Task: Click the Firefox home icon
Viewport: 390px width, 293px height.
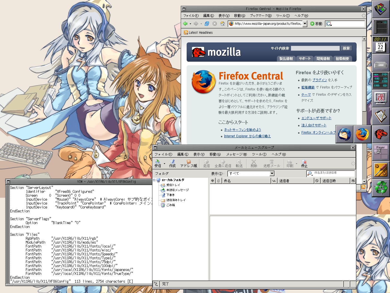Action: (223, 24)
